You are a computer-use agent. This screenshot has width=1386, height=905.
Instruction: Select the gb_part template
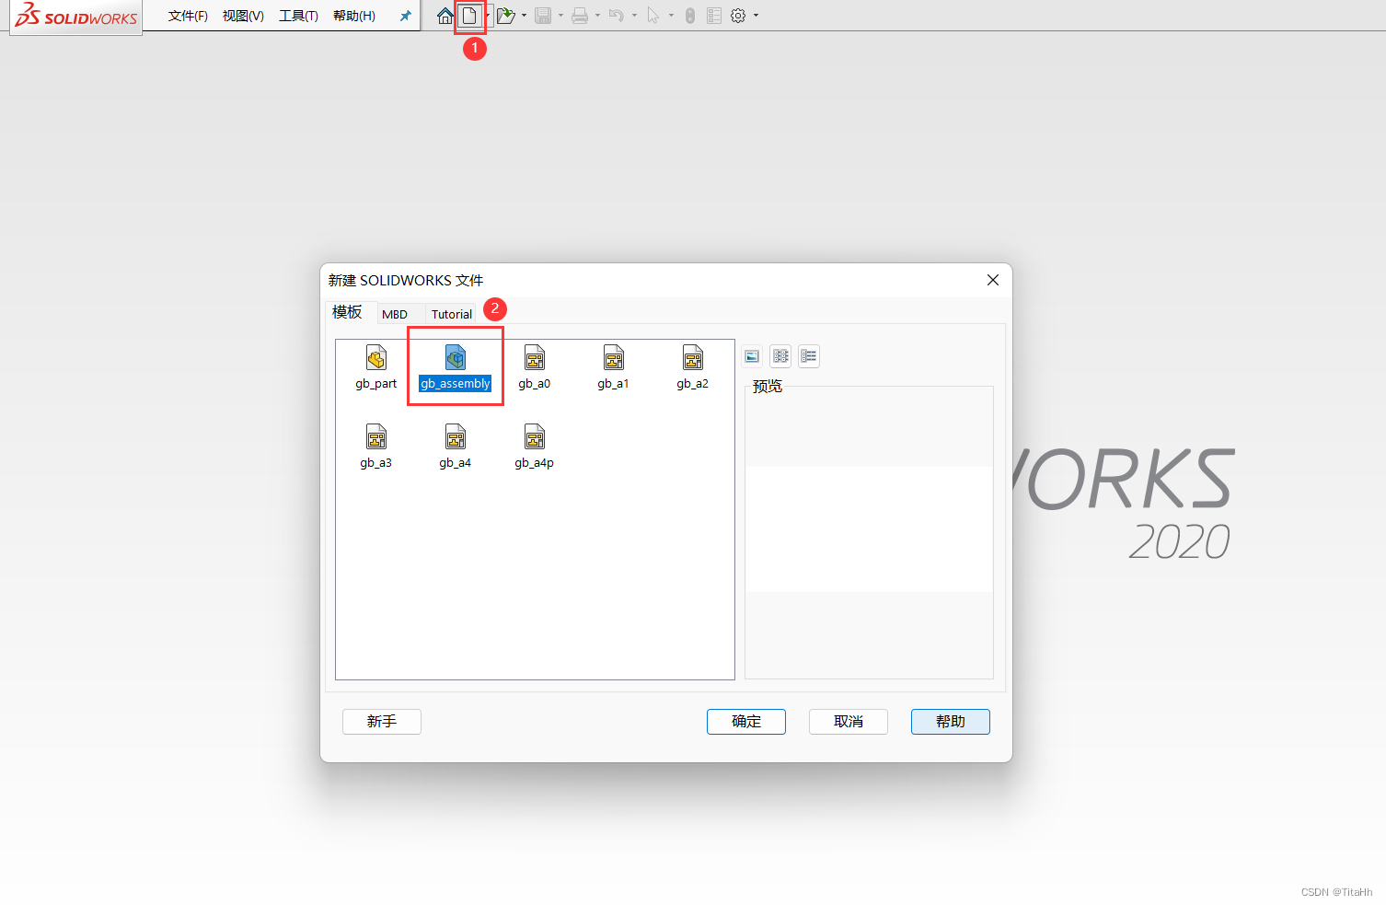376,367
